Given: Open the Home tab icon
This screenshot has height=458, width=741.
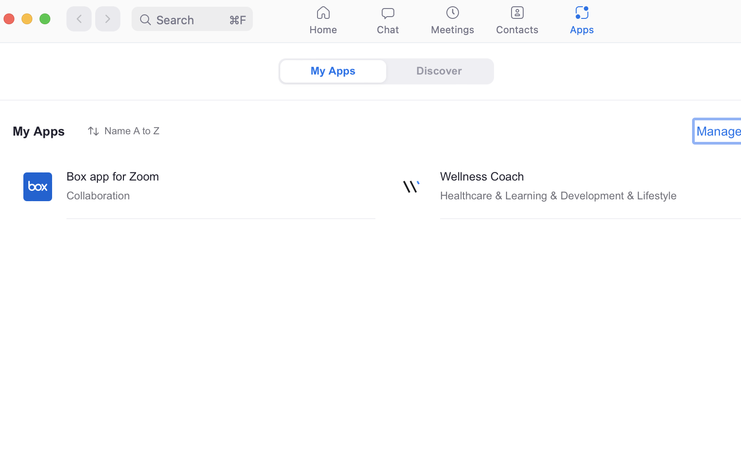Looking at the screenshot, I should point(323,13).
